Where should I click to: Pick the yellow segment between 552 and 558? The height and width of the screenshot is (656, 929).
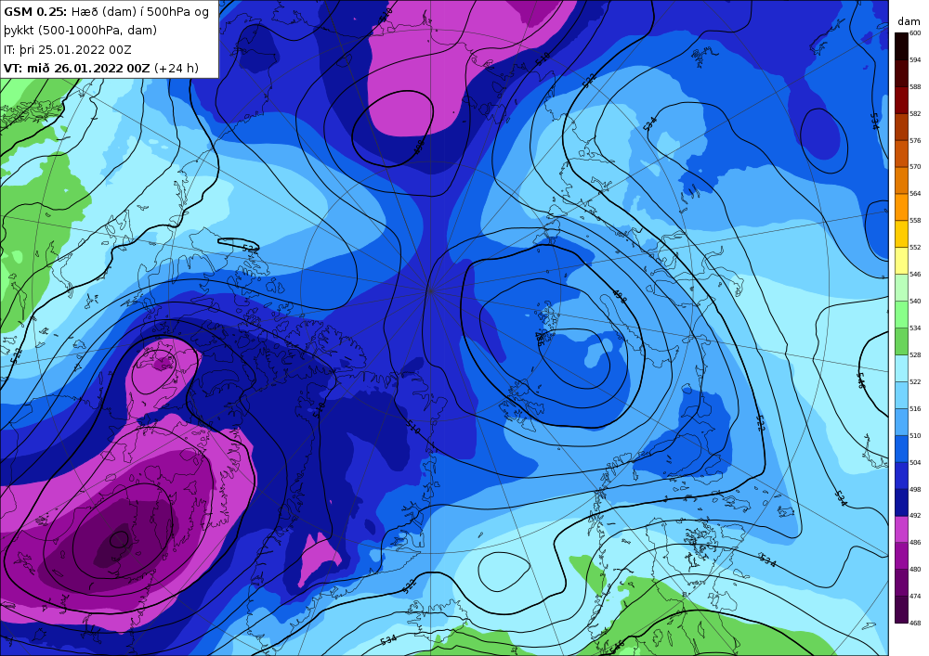[901, 234]
